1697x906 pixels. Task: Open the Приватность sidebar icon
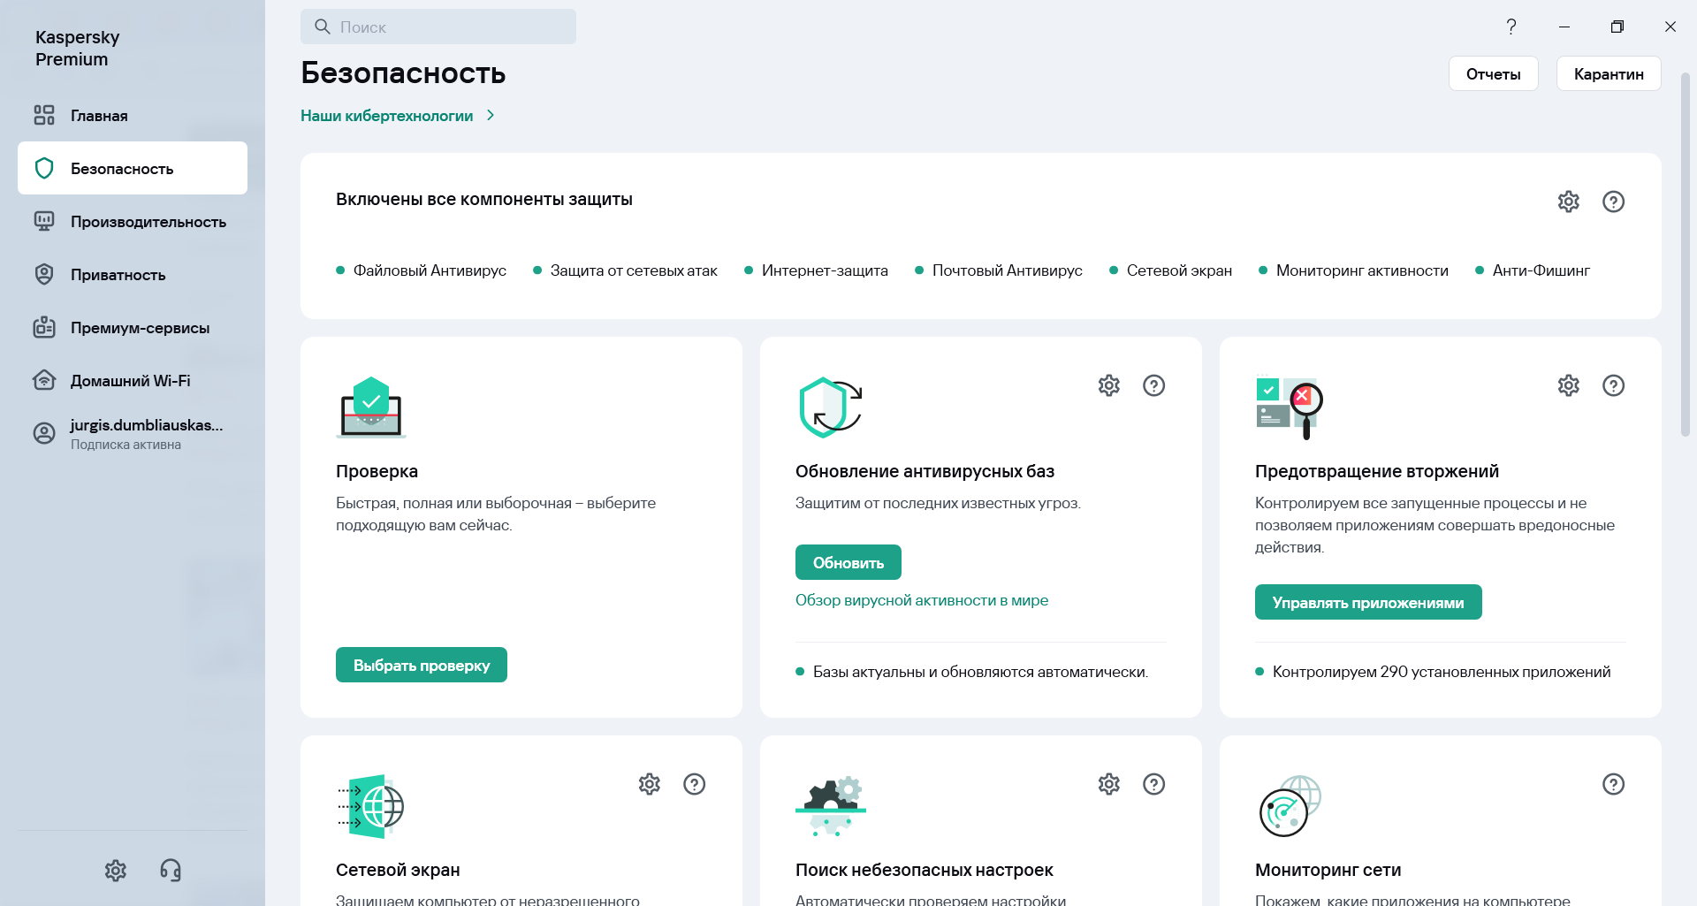click(44, 274)
